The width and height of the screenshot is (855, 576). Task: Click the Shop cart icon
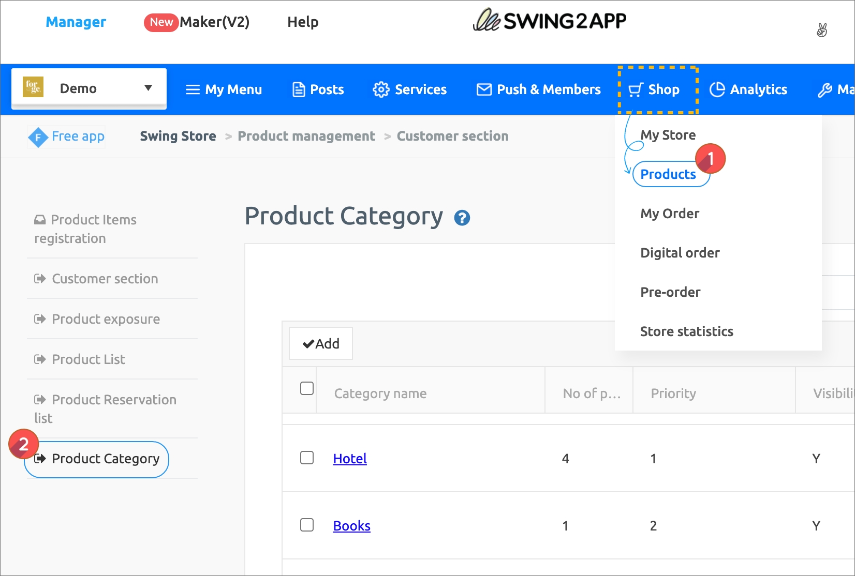[636, 90]
